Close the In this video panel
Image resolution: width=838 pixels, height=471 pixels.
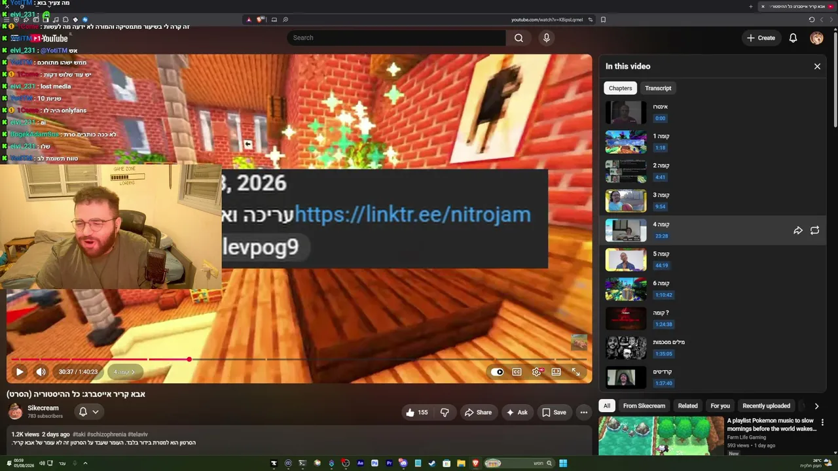(x=817, y=66)
